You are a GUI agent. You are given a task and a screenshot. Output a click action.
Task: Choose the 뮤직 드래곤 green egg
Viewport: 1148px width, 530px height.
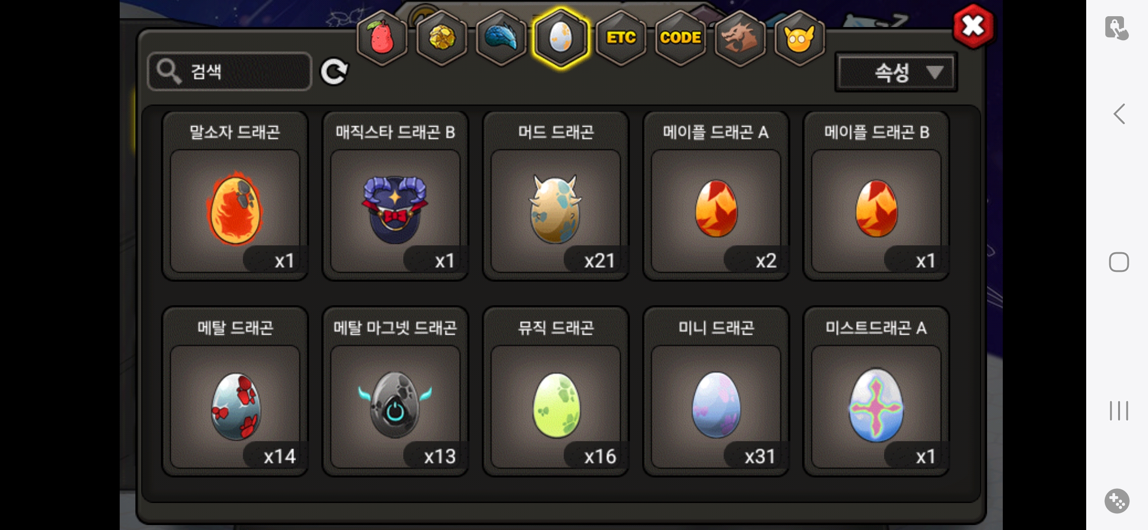click(x=556, y=392)
